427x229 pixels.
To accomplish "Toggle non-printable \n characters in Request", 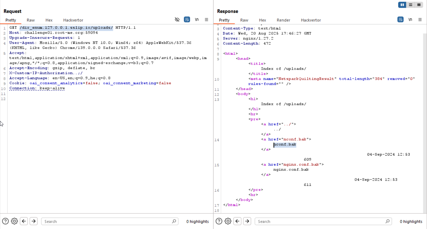I will [197, 20].
